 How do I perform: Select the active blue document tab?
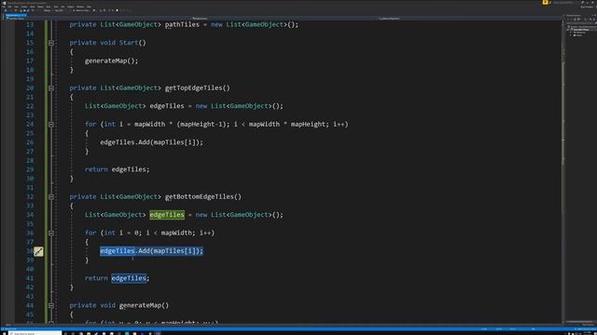(16, 15)
